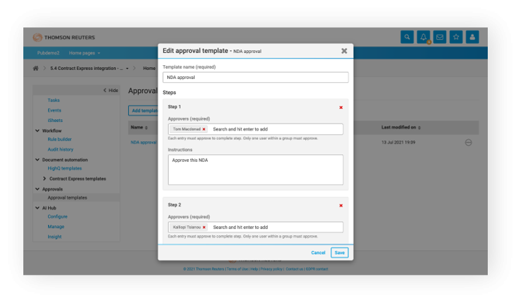Open the notifications bell icon

423,37
